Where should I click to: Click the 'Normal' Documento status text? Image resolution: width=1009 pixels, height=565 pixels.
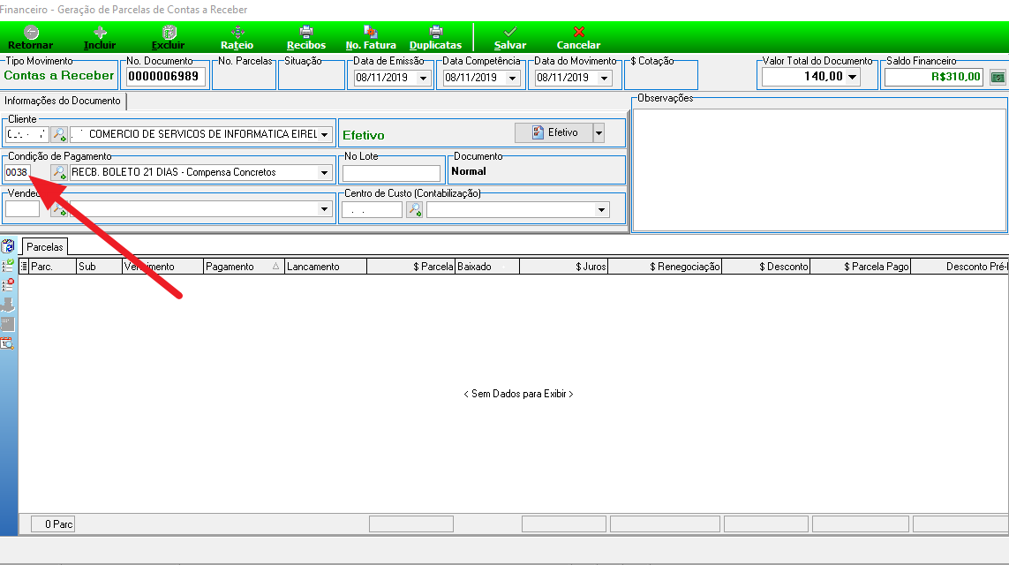469,171
